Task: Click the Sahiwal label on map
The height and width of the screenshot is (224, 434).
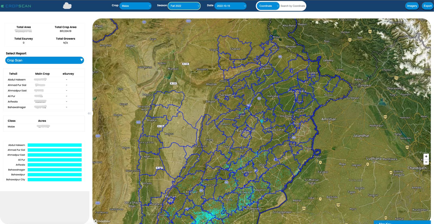Action: click(247, 172)
